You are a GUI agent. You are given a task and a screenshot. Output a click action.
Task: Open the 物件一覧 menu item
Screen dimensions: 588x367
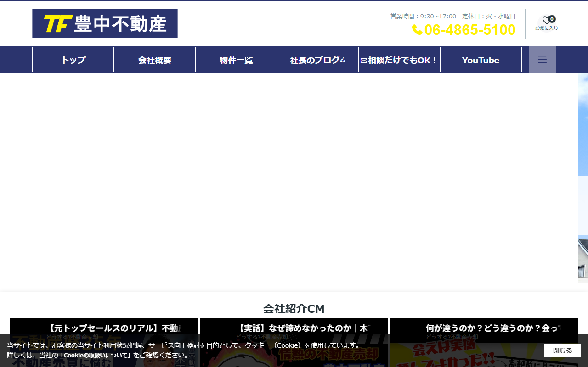tap(236, 60)
